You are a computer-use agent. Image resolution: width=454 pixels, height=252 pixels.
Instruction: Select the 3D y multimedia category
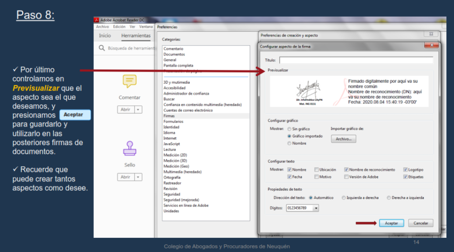coord(177,83)
